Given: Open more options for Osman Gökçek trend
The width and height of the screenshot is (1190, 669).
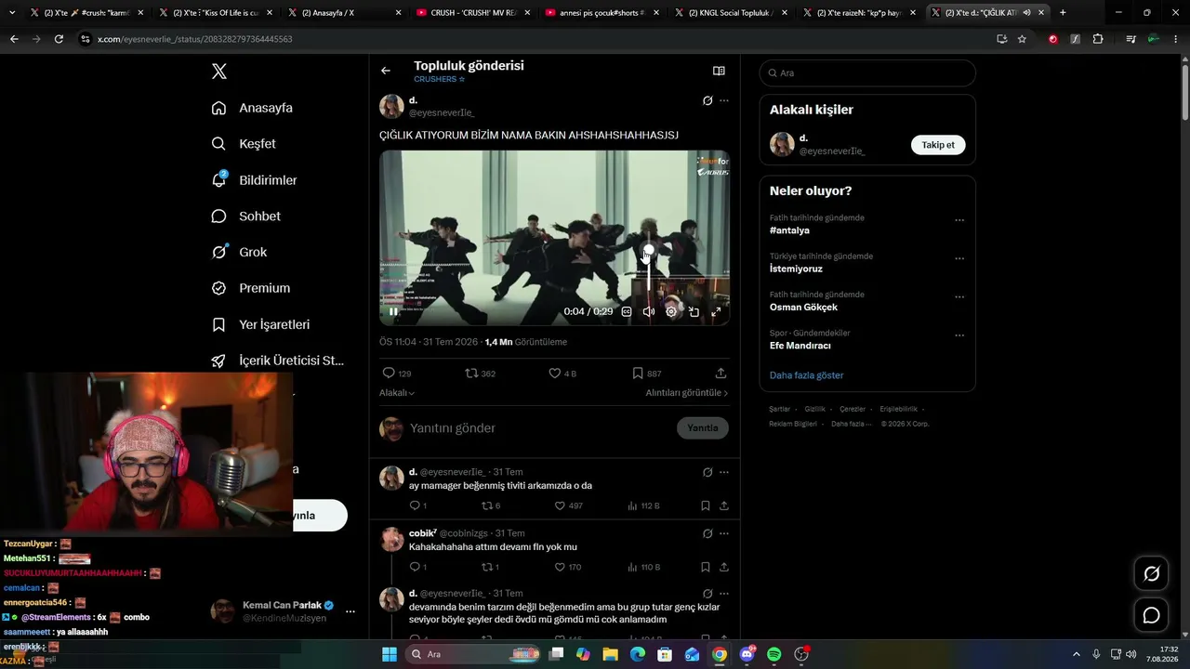Looking at the screenshot, I should [x=959, y=296].
